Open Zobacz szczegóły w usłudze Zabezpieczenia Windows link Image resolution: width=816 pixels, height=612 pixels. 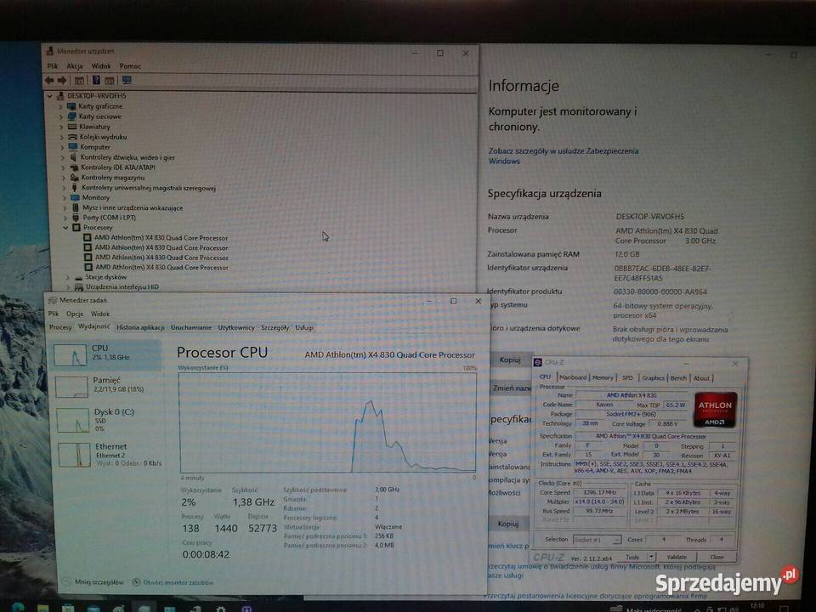(563, 156)
